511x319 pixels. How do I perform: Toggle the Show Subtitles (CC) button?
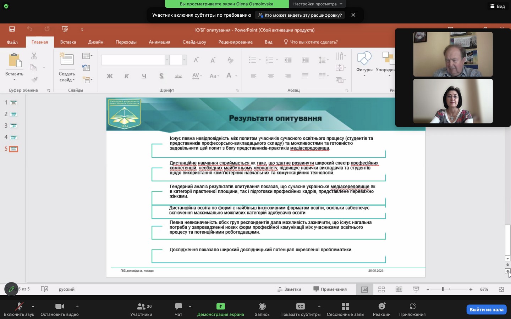tap(300, 307)
